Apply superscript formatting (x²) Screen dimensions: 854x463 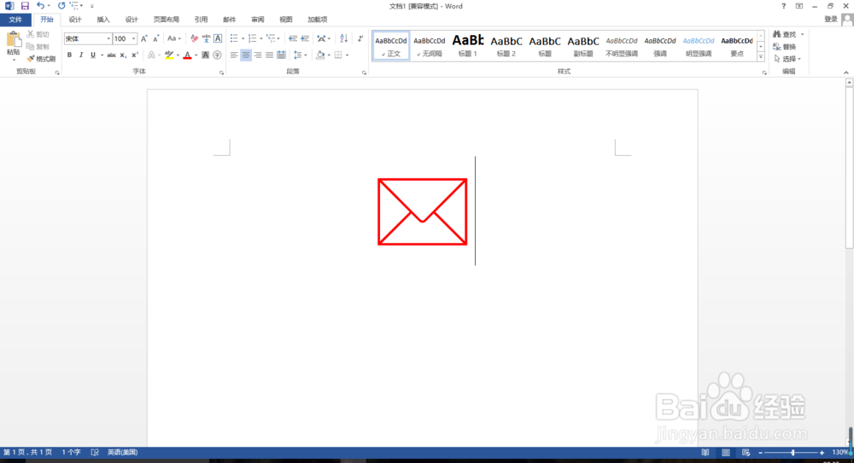[135, 55]
